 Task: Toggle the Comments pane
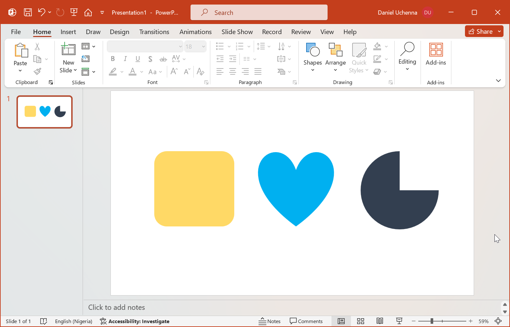click(306, 321)
